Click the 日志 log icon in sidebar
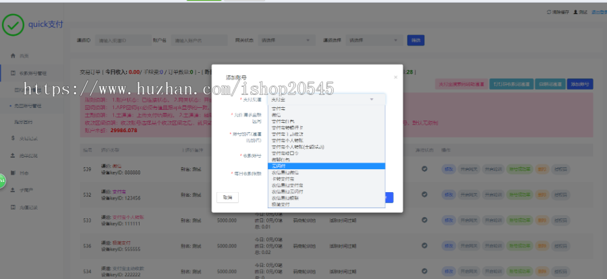607x279 pixels. click(x=13, y=173)
